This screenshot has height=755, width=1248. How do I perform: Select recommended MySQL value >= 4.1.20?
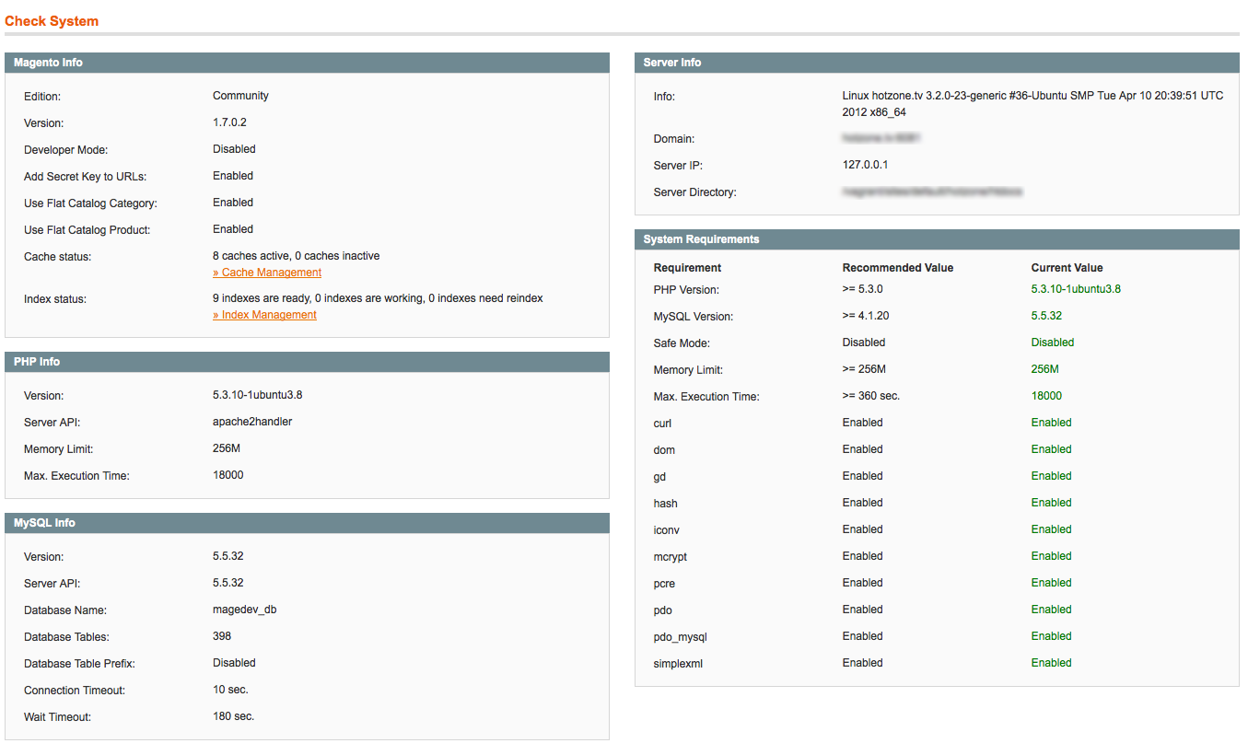866,316
